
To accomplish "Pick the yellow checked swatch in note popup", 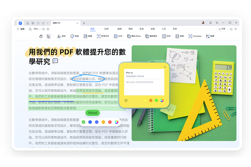I will pyautogui.click(x=145, y=100).
